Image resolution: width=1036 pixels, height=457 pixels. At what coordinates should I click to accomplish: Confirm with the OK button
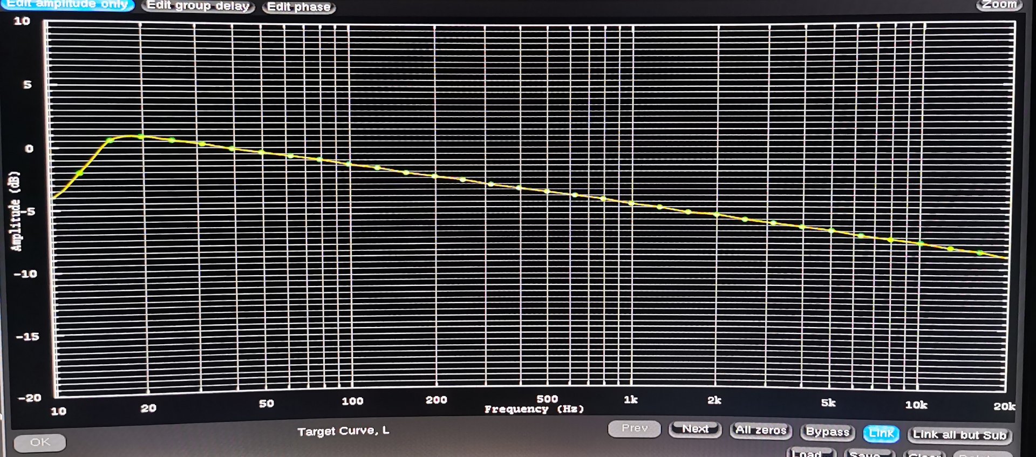tap(40, 442)
